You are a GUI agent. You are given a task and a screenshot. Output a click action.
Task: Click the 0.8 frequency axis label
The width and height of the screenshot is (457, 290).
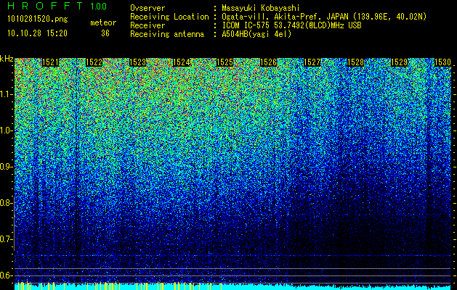[7, 203]
